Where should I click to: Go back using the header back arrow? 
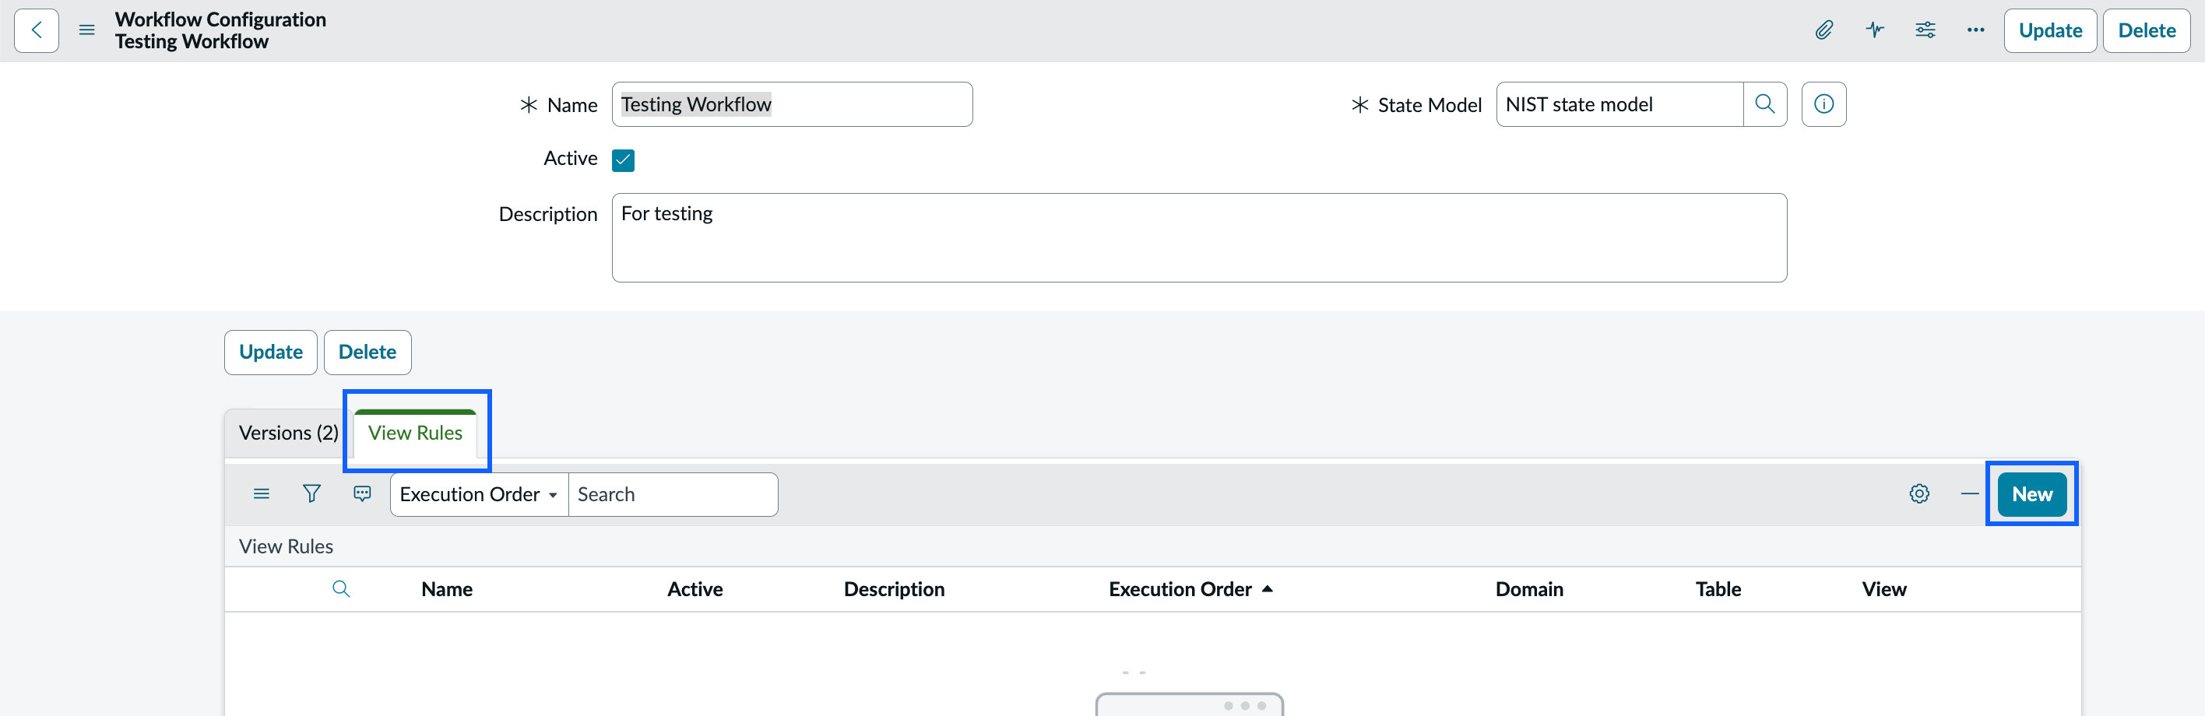(x=37, y=31)
